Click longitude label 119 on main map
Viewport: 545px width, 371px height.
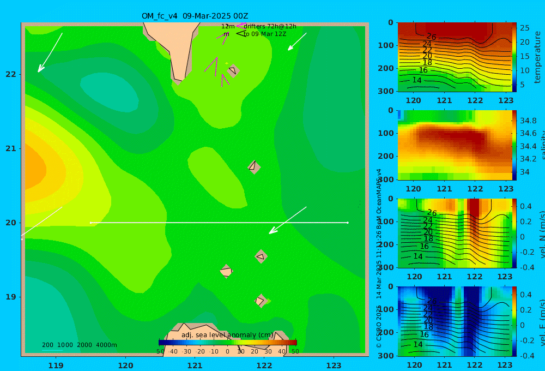click(x=56, y=366)
